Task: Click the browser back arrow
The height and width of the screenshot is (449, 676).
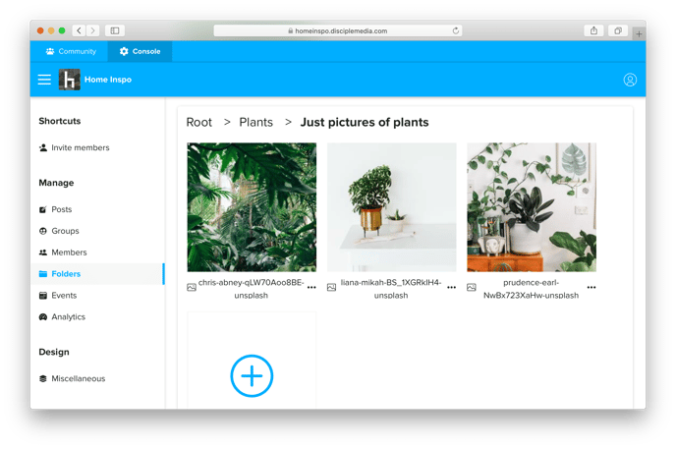Action: [79, 30]
